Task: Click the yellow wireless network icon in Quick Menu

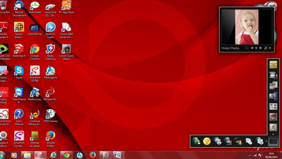Action: pyautogui.click(x=207, y=141)
